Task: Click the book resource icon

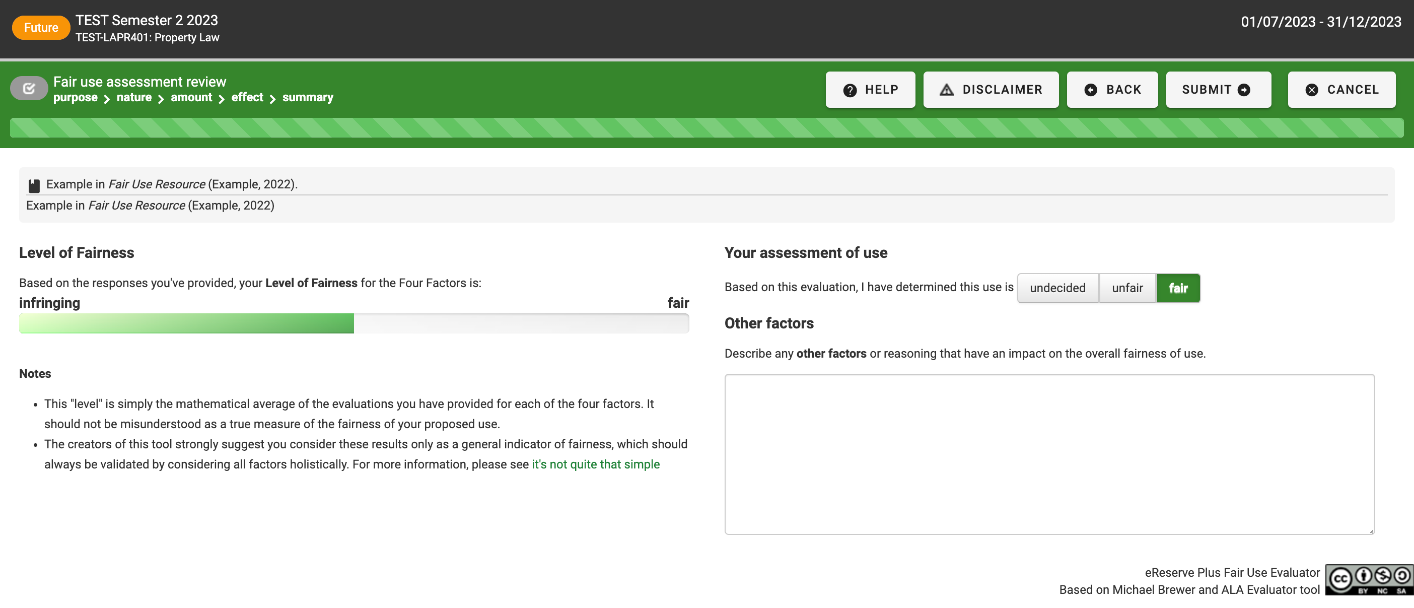Action: (33, 185)
